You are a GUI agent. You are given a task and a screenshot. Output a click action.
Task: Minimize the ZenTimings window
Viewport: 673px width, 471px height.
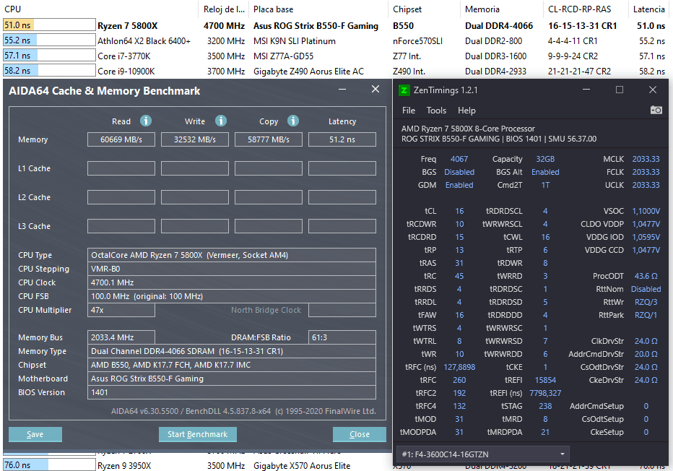coord(586,90)
